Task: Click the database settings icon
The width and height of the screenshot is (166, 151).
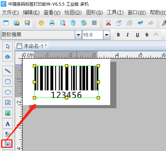Action: pos(73,23)
